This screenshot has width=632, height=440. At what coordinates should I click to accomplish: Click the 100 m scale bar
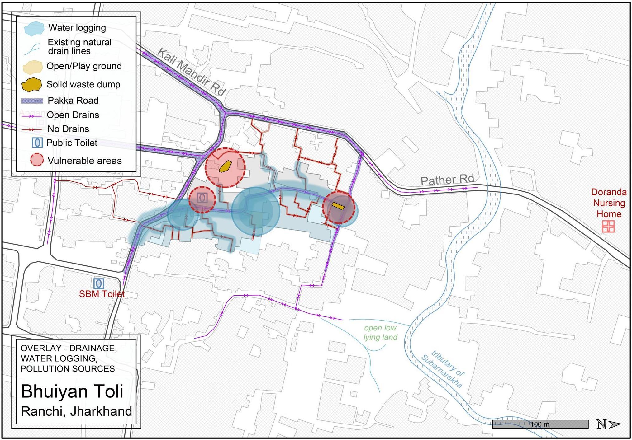(540, 424)
